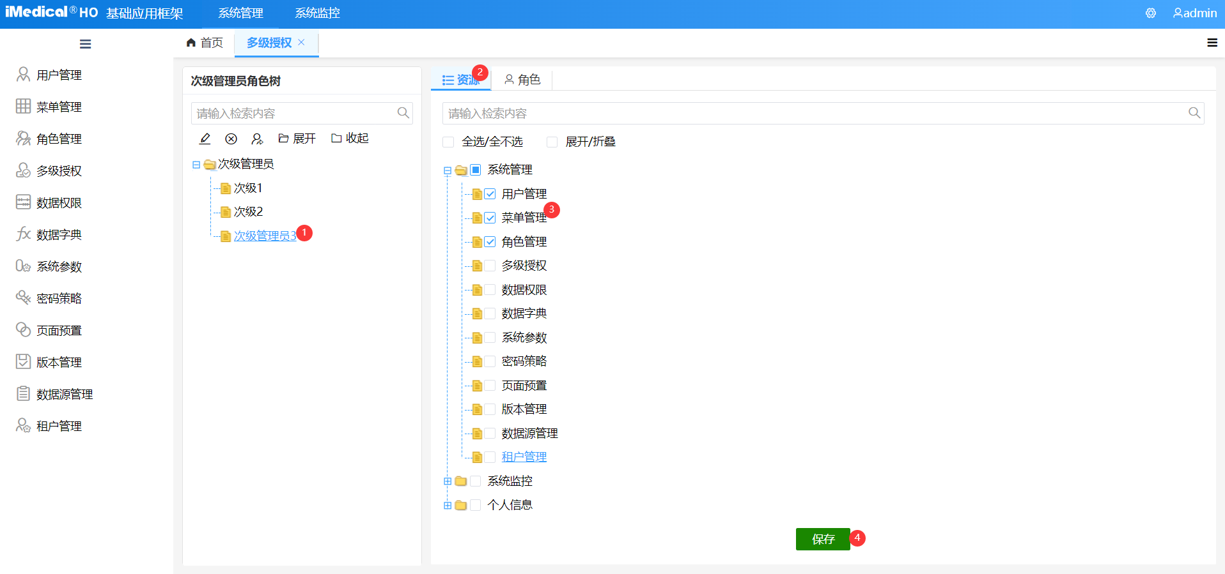Screen dimensions: 1225x574
Task: Click the add-user icon in role tree toolbar
Action: click(257, 139)
